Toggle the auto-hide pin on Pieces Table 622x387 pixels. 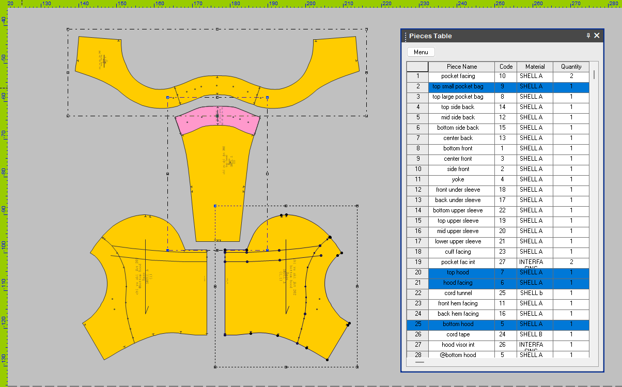[588, 36]
